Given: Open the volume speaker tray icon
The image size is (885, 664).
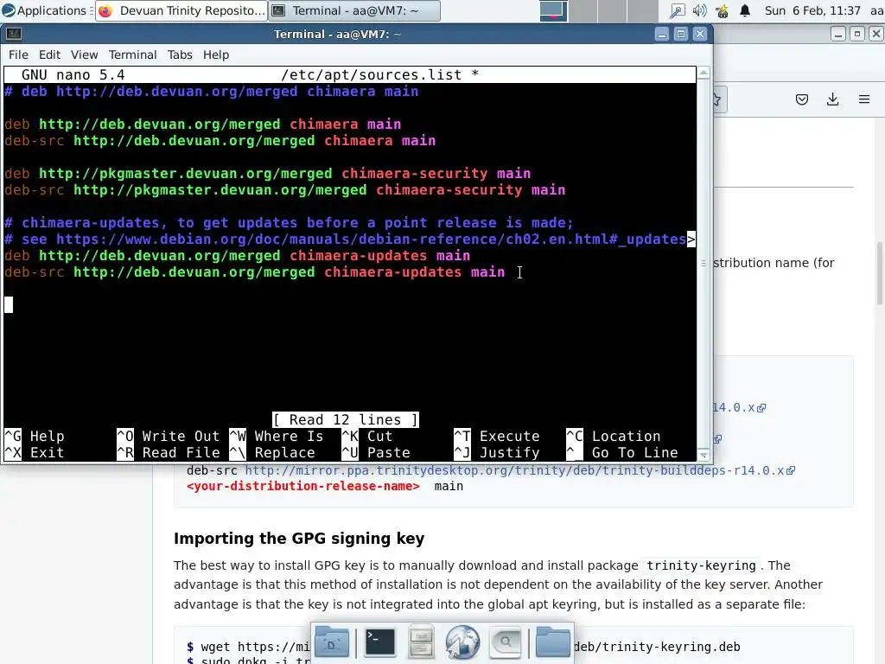Looking at the screenshot, I should point(699,10).
